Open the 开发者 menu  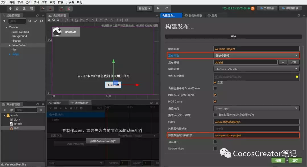pyautogui.click(x=70, y=2)
